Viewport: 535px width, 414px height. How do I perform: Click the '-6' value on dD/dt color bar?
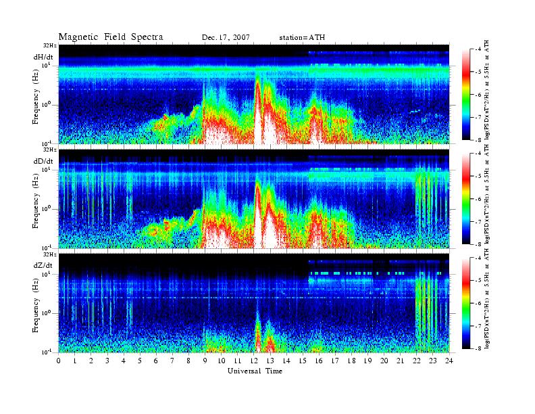[x=478, y=199]
